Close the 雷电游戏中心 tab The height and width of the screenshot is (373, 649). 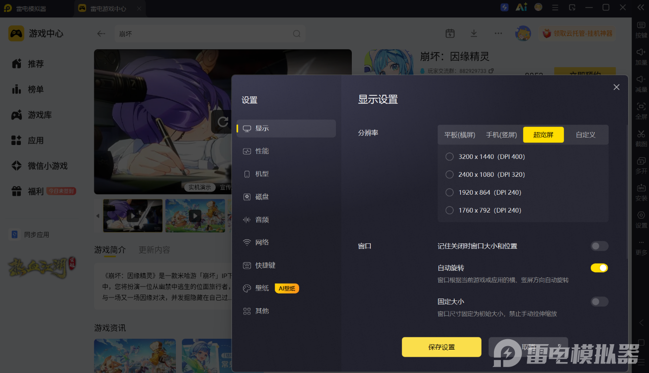(x=139, y=8)
